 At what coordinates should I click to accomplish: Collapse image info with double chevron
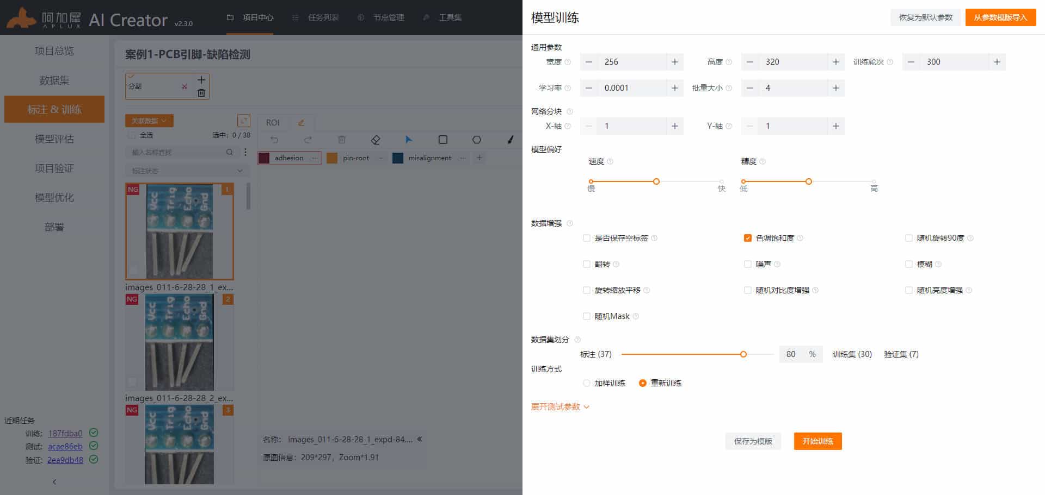point(420,439)
